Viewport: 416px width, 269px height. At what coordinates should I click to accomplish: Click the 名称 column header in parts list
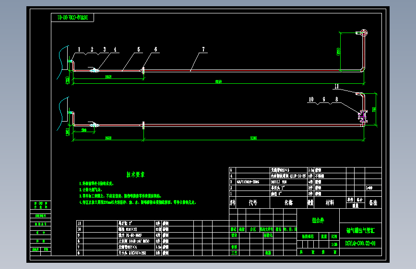point(288,202)
